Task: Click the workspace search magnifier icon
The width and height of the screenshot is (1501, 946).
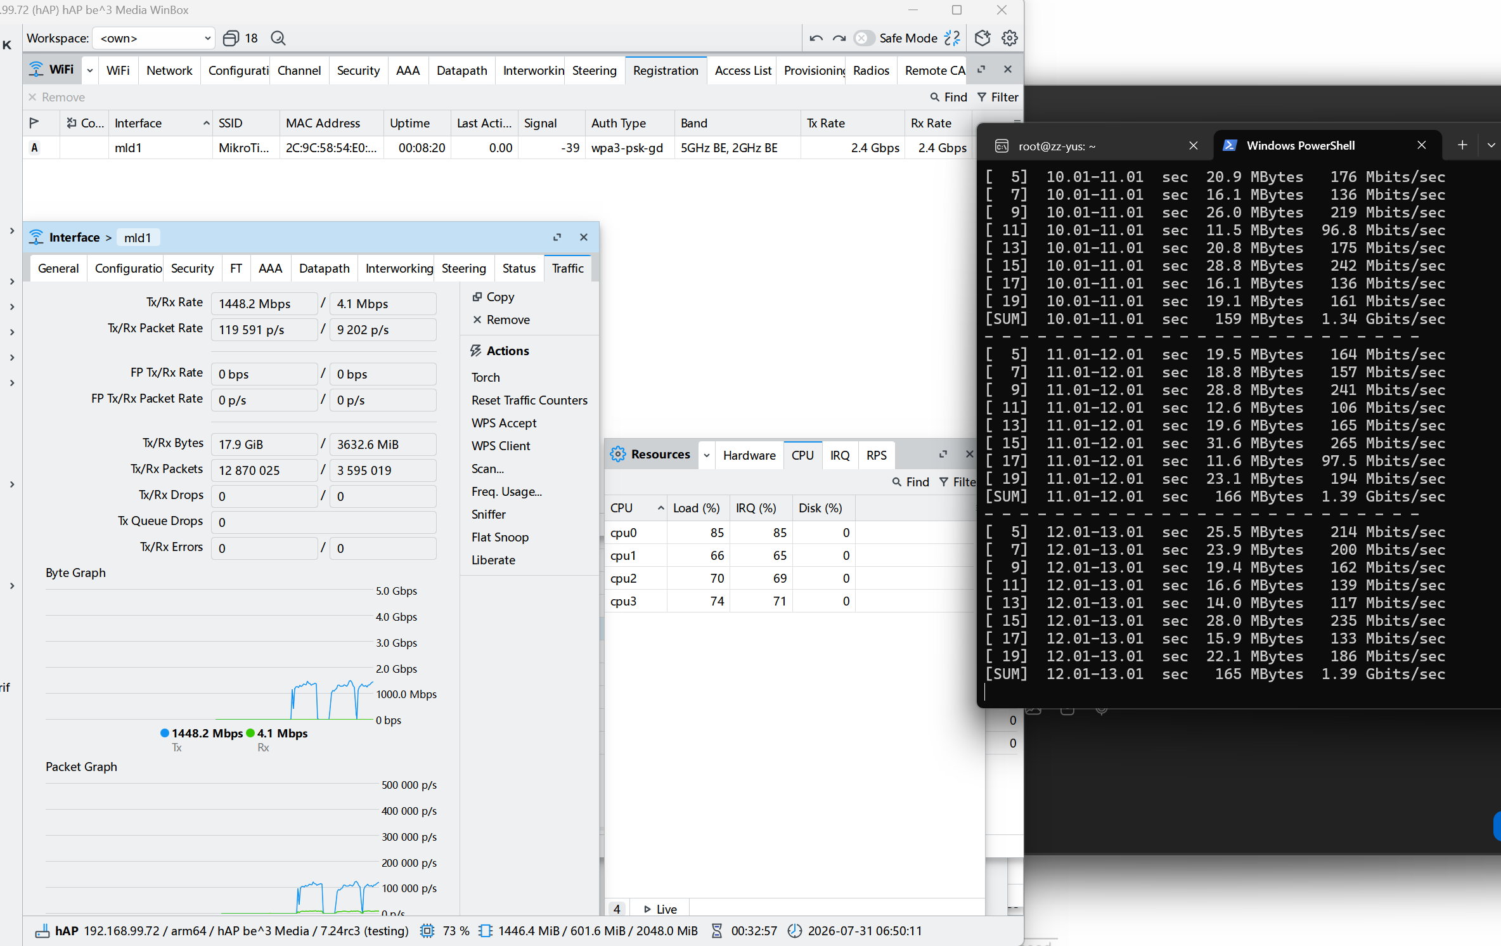Action: tap(278, 38)
